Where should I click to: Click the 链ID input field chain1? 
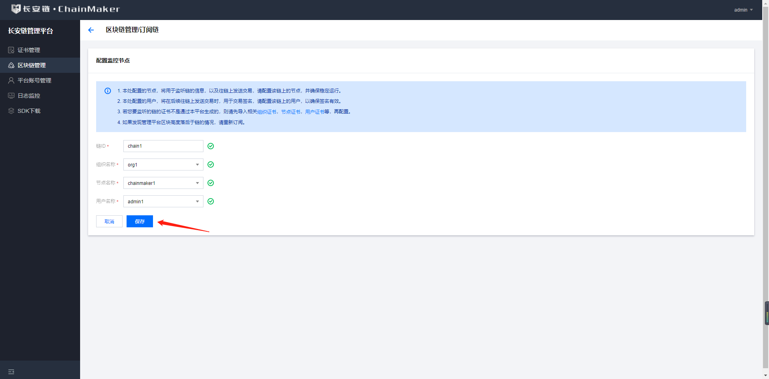pyautogui.click(x=163, y=146)
